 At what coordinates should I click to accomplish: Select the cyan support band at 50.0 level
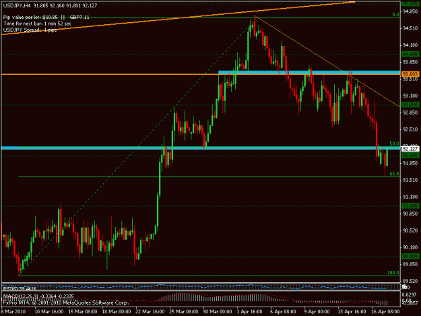(x=201, y=148)
